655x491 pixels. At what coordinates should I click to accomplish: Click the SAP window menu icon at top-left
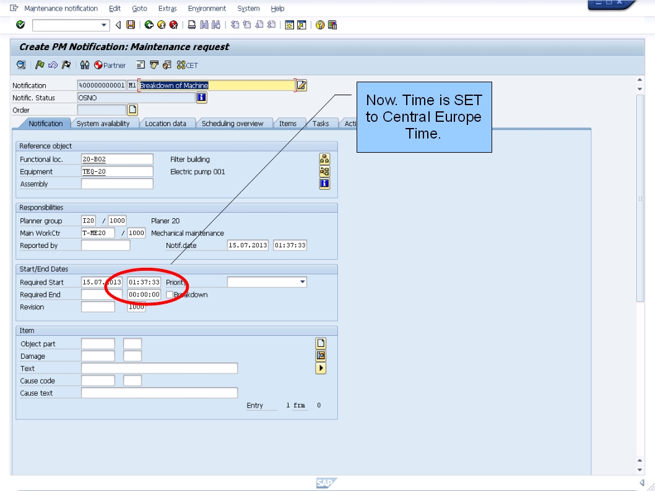click(x=14, y=8)
